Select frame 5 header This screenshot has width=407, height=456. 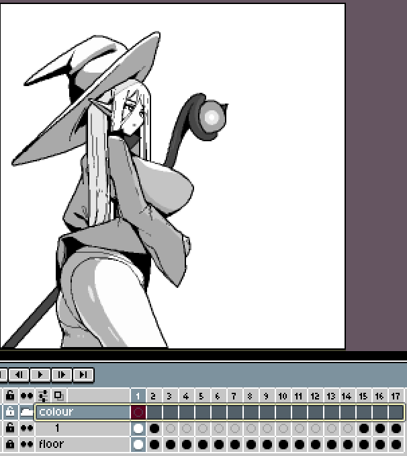(202, 395)
